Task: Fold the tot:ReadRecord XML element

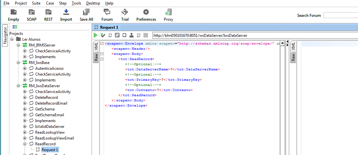Action: point(102,59)
